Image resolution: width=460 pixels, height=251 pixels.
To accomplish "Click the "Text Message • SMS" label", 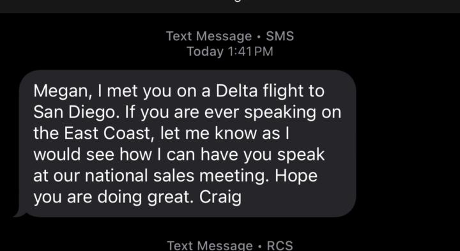I will pos(230,36).
